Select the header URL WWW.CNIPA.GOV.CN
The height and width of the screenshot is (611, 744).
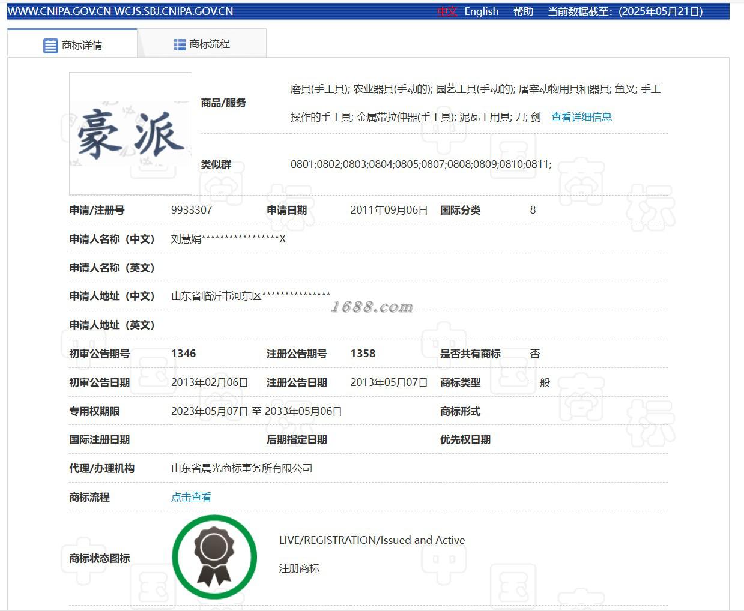point(59,11)
